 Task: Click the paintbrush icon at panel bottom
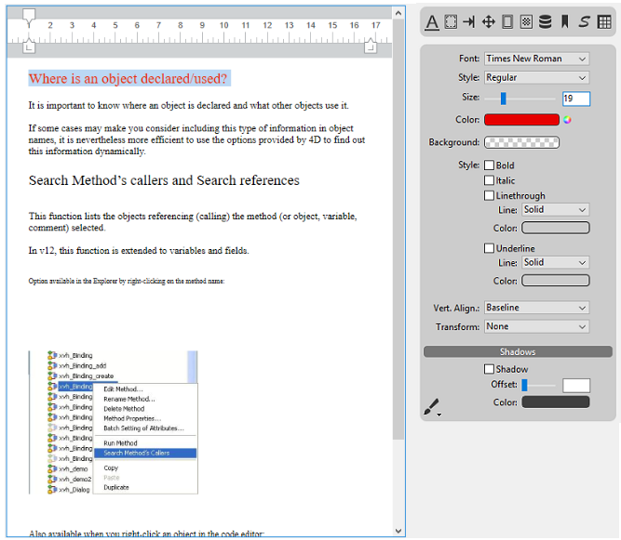coord(431,406)
